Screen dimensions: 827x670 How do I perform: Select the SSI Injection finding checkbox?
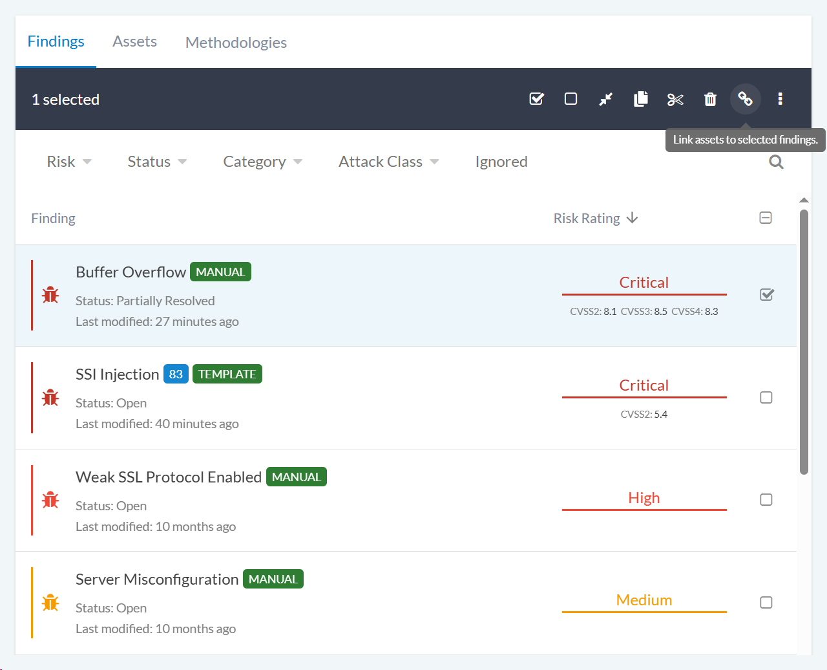[766, 398]
